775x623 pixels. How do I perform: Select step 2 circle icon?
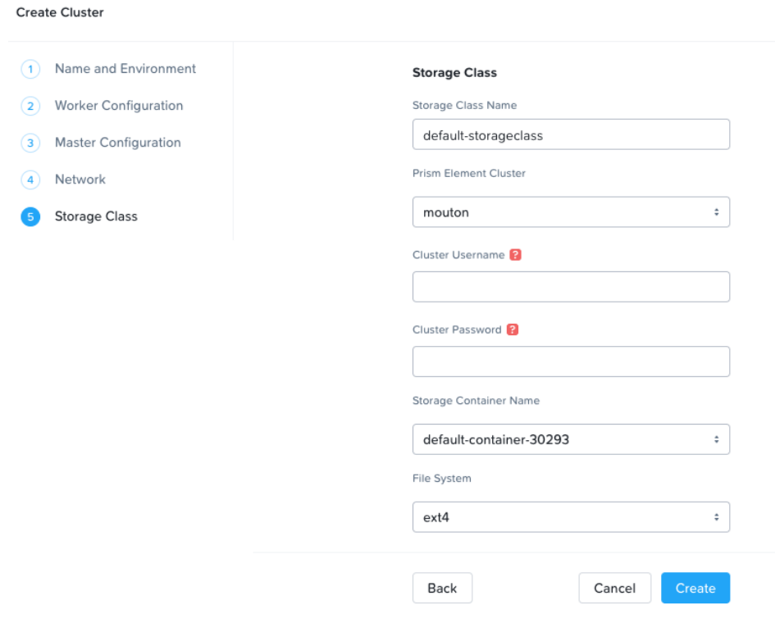30,106
